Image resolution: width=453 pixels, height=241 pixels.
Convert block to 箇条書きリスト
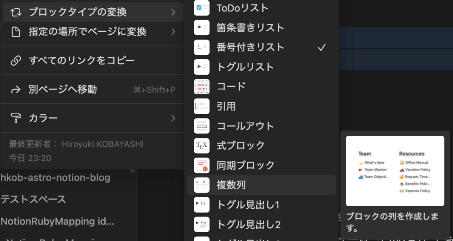point(261,28)
